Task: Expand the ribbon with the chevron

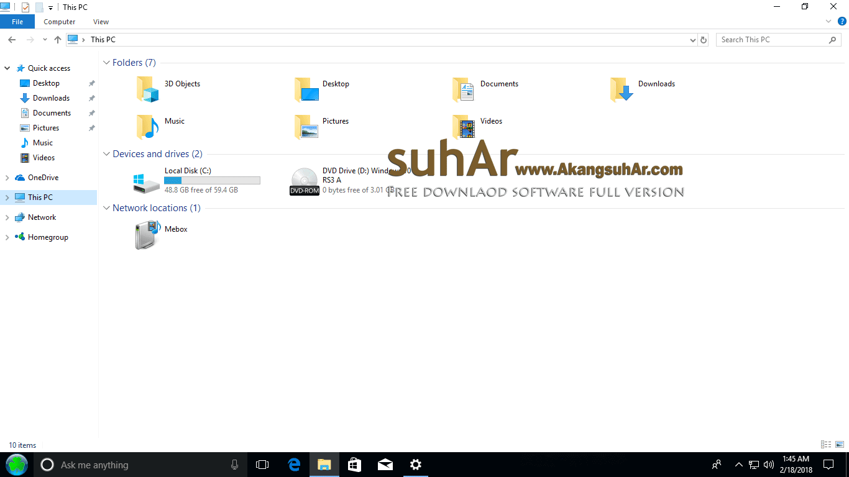Action: tap(828, 21)
